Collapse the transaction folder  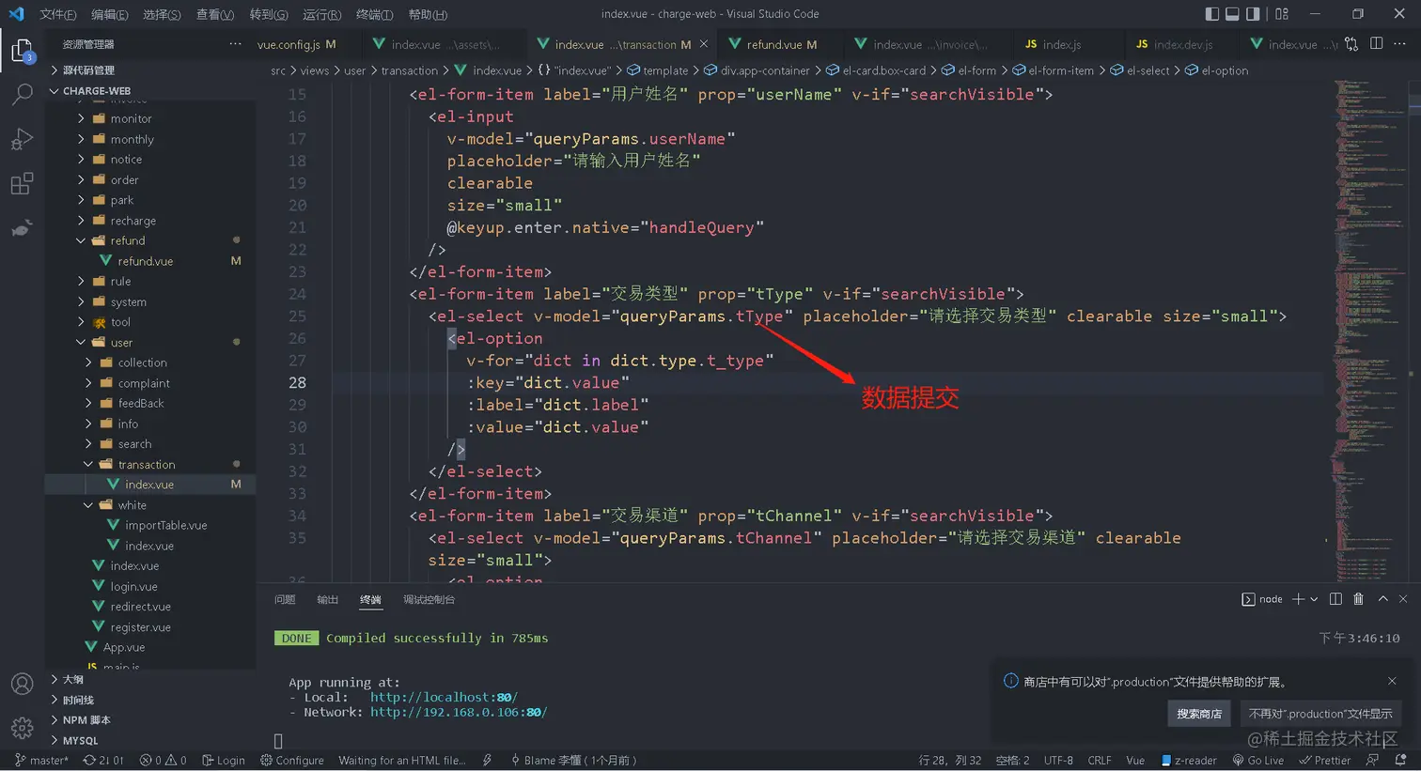[x=150, y=464]
